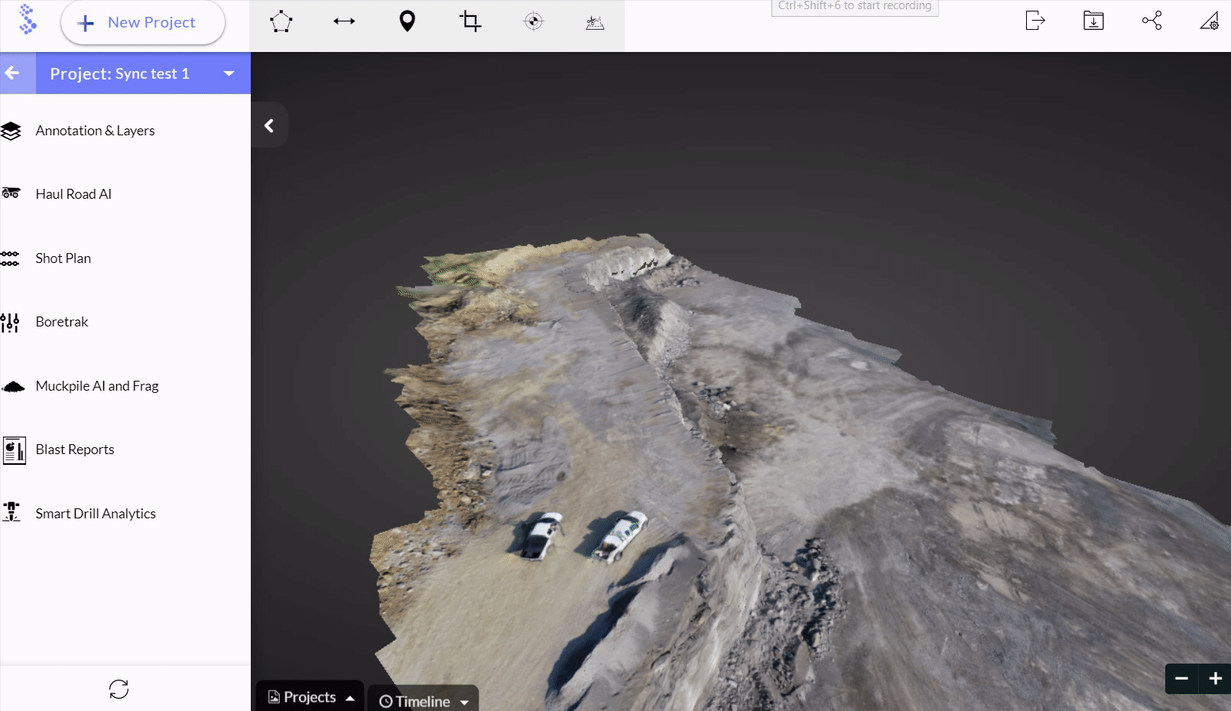Open Haul Road AI
1231x711 pixels.
73,194
